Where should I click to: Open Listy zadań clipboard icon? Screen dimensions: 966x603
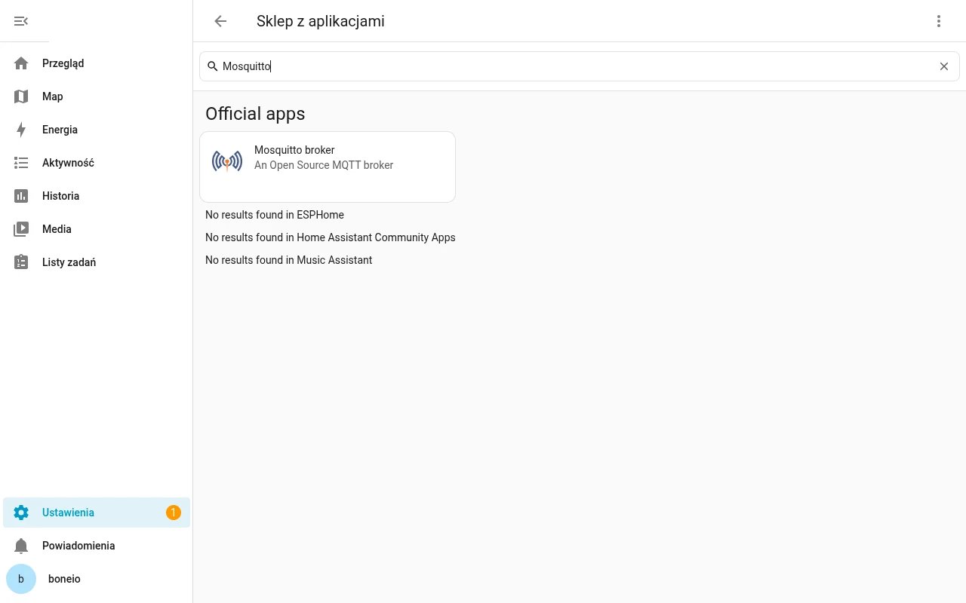(x=21, y=262)
